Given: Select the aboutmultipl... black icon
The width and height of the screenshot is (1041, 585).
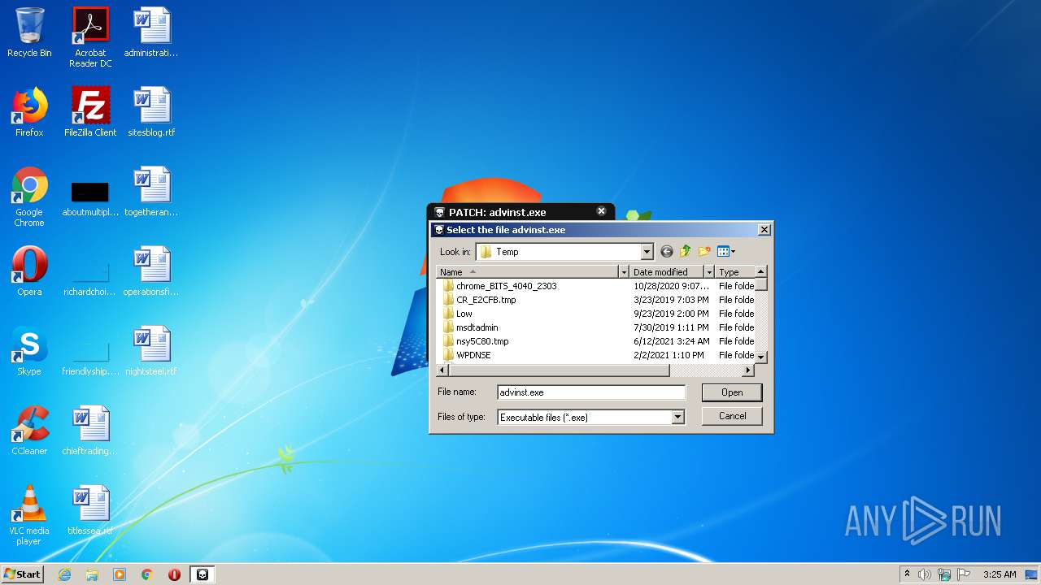Looking at the screenshot, I should (x=90, y=192).
